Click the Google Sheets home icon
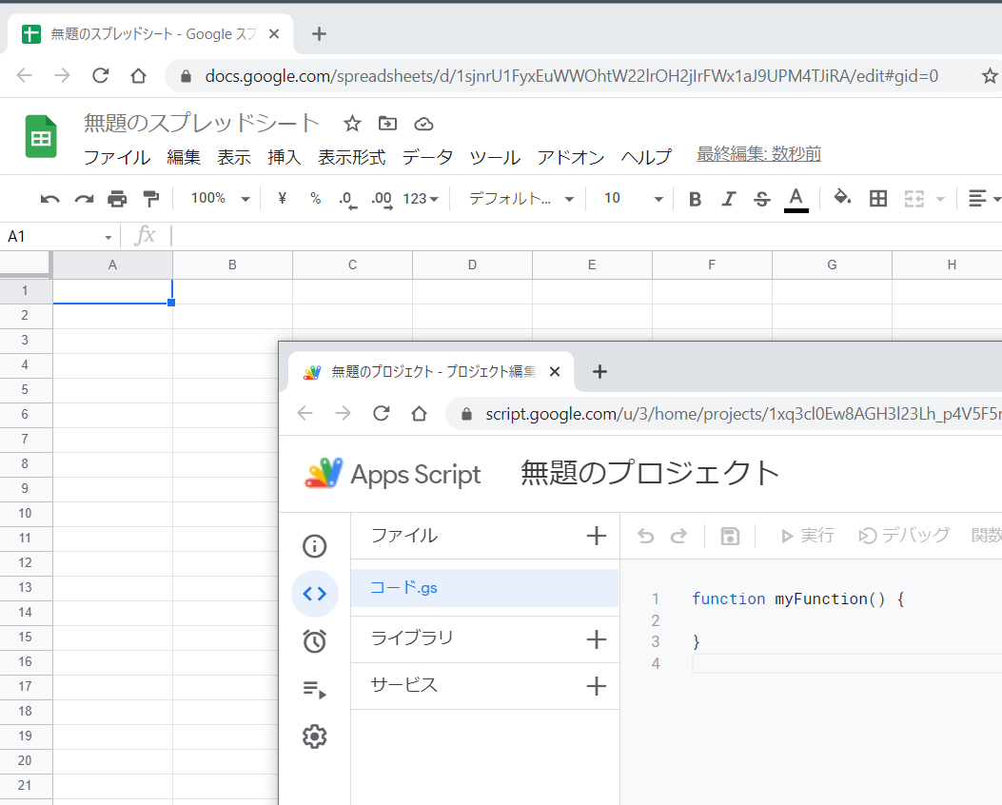This screenshot has height=805, width=1002. [41, 136]
